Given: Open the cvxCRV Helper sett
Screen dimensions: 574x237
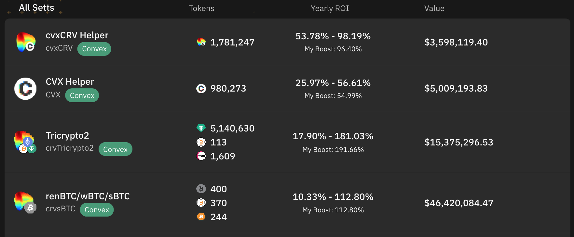Looking at the screenshot, I should pos(77,35).
